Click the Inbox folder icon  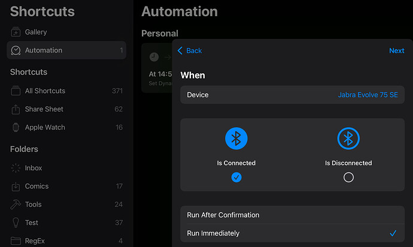coord(16,168)
